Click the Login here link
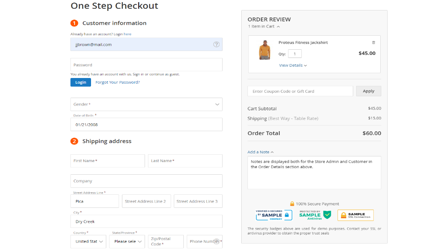The width and height of the screenshot is (446, 251). click(x=127, y=34)
